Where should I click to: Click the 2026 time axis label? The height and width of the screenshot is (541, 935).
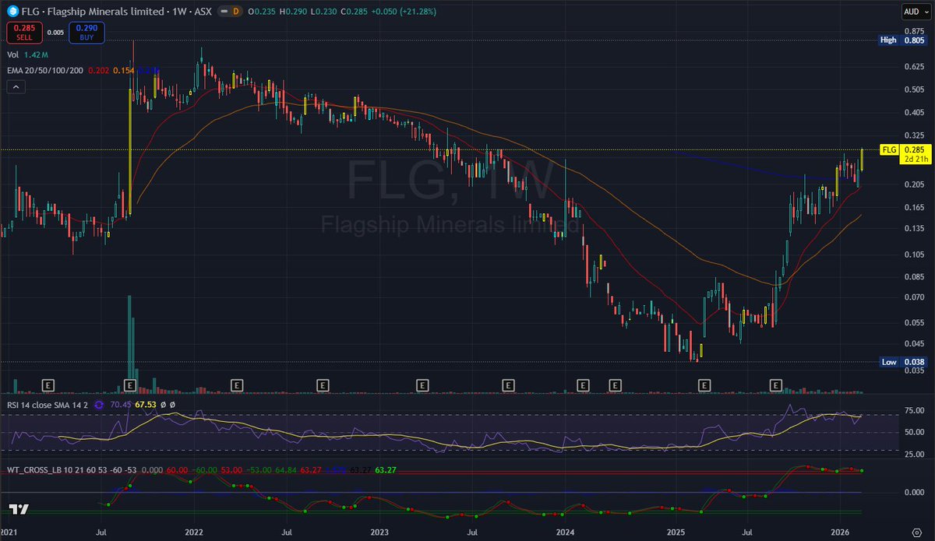[841, 531]
